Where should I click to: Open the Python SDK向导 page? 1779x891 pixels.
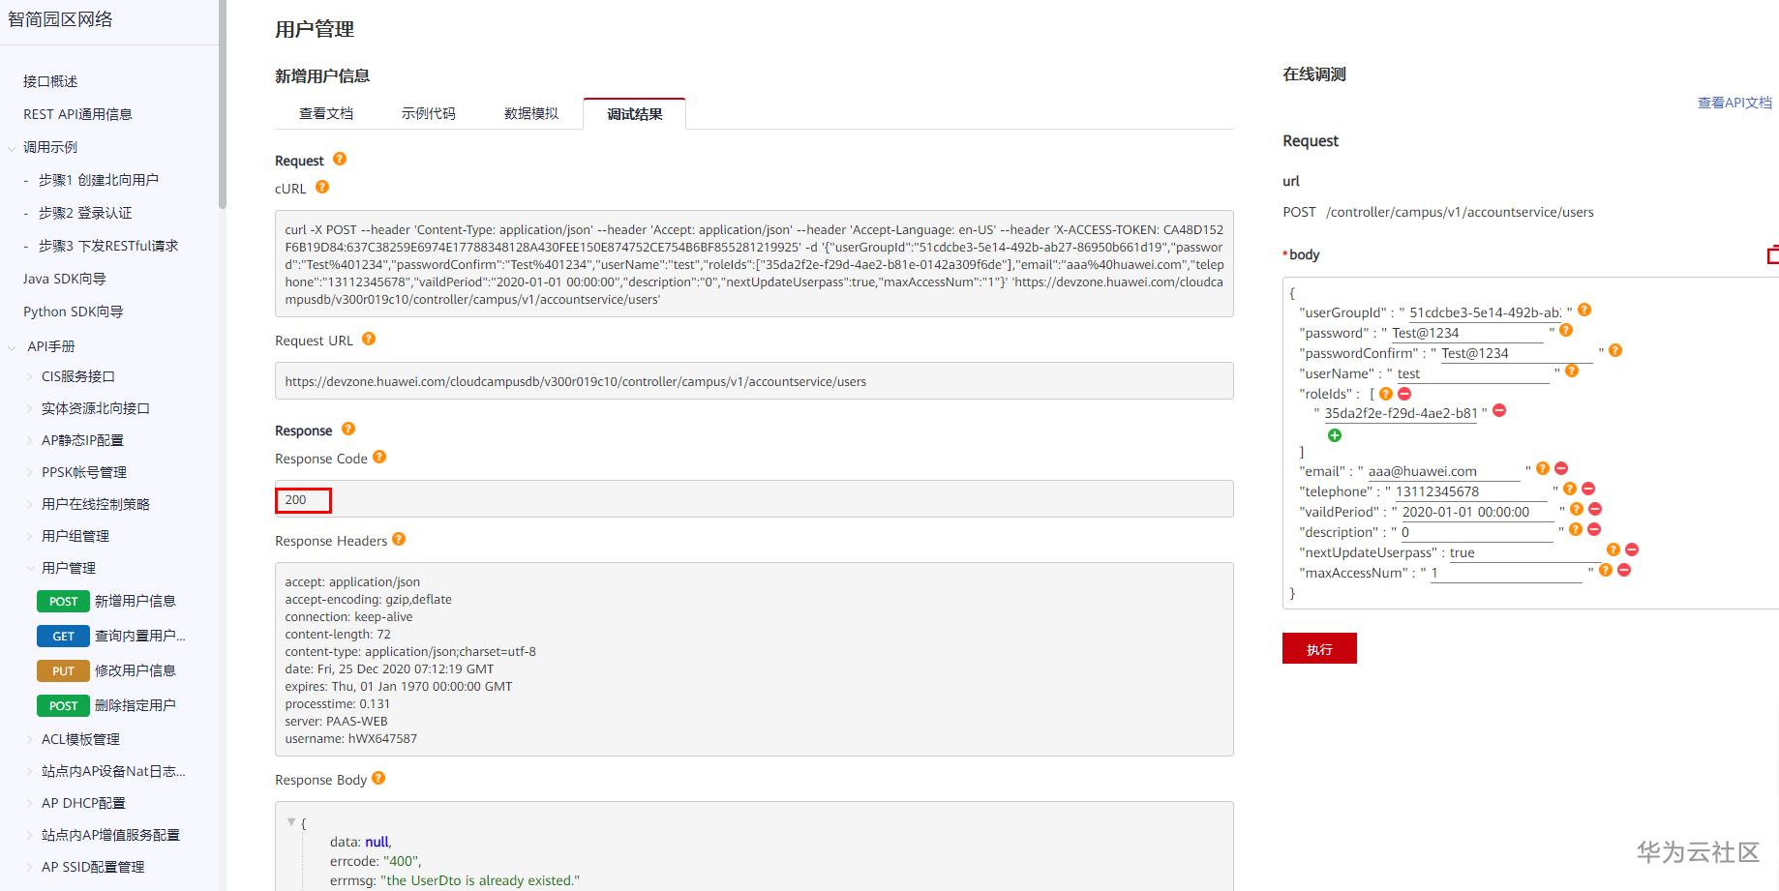coord(74,312)
